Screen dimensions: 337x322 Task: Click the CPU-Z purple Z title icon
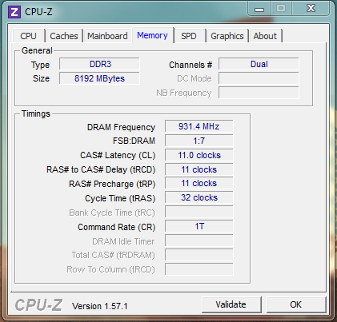tap(14, 12)
